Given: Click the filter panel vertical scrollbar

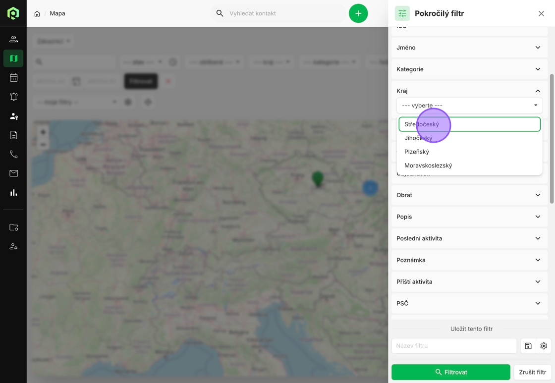Looking at the screenshot, I should 552,139.
